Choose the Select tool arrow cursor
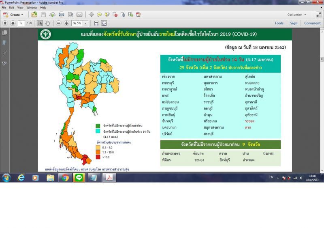The width and height of the screenshot is (324, 228). [x=40, y=23]
